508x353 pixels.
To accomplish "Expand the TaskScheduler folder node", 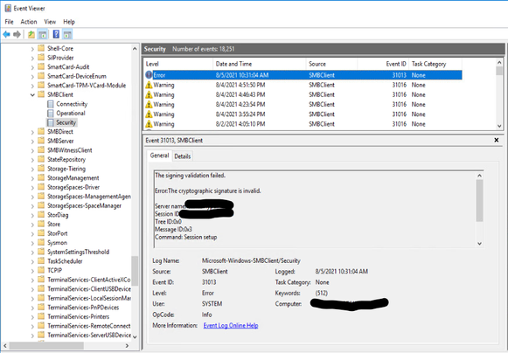I will (32, 261).
